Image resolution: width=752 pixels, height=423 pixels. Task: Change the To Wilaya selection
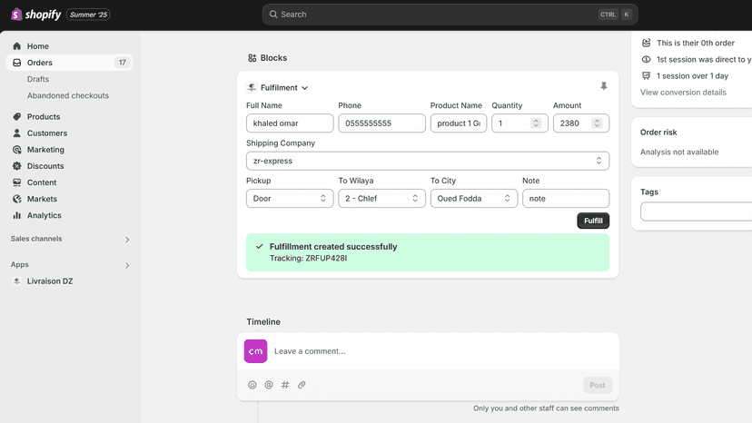click(x=381, y=198)
